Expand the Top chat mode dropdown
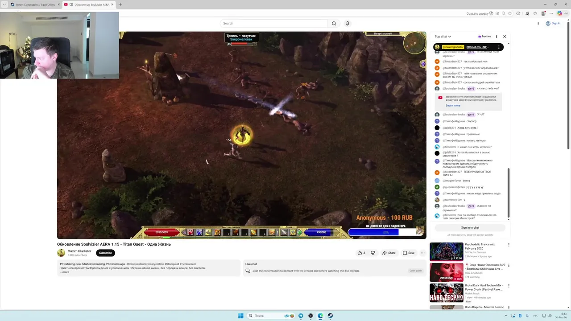The width and height of the screenshot is (571, 321). point(443,37)
